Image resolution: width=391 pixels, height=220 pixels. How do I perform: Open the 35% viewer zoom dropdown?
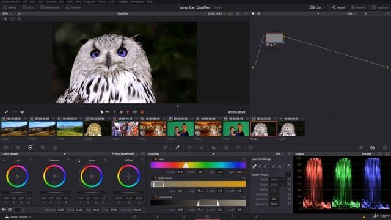(7, 13)
